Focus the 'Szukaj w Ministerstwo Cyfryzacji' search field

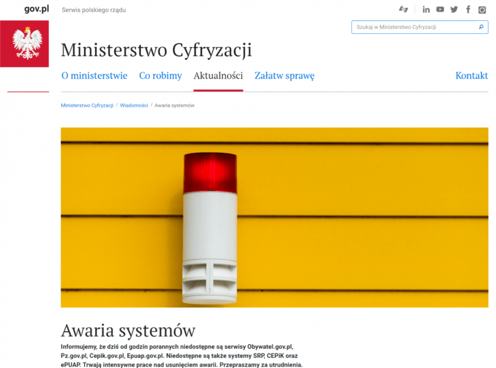pyautogui.click(x=420, y=27)
